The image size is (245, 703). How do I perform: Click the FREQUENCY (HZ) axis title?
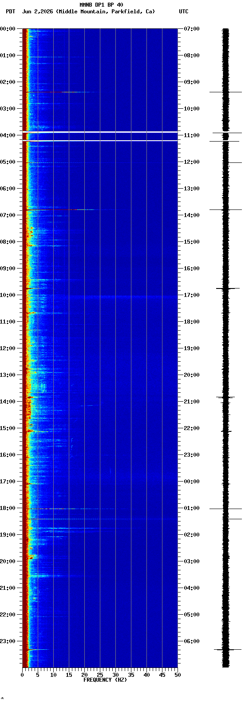coord(105,680)
